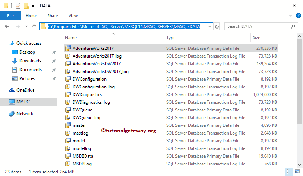Open Customize Quick Access Toolbar dropdown

pos(33,6)
